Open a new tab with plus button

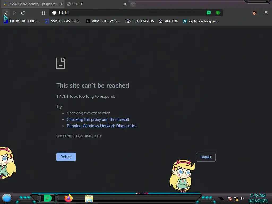[x=133, y=4]
